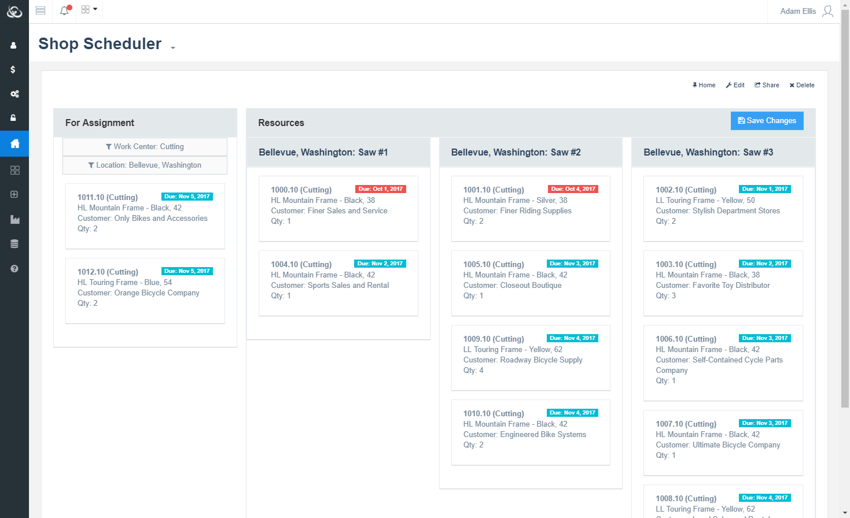The image size is (850, 518).
Task: Click the red Due: Oct 4, 2017 badge
Action: point(573,189)
